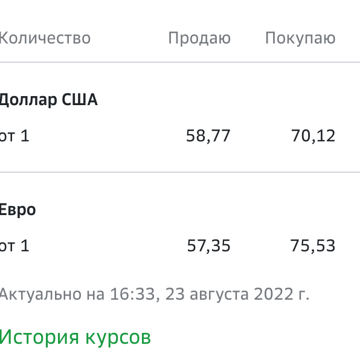Screen dimensions: 360x348
Task: Click the word США in dollar title
Action: coord(80,100)
